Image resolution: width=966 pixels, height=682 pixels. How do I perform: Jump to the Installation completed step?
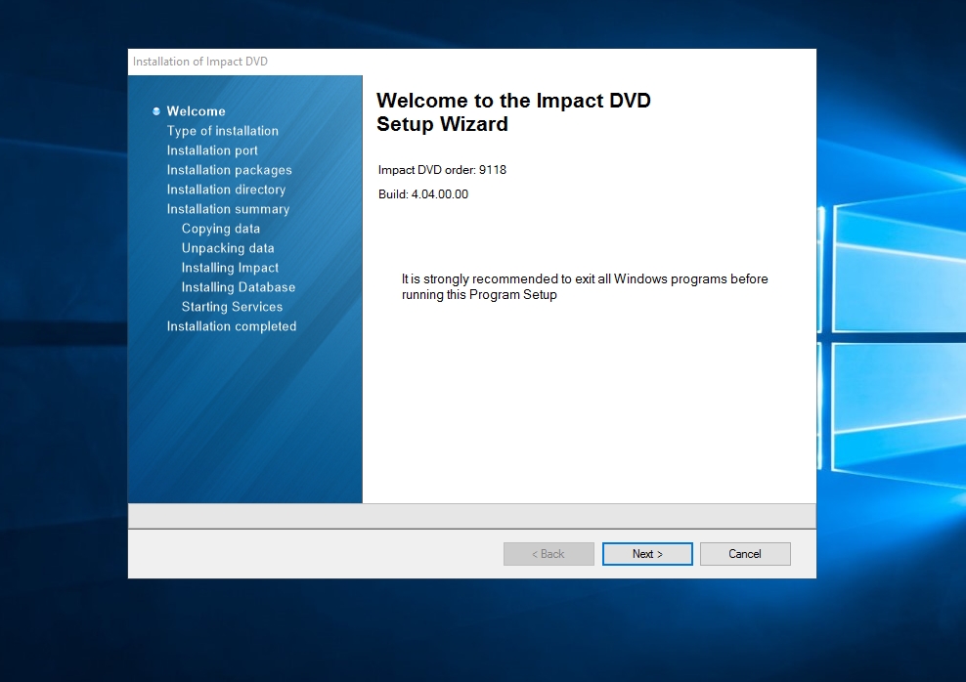(232, 326)
